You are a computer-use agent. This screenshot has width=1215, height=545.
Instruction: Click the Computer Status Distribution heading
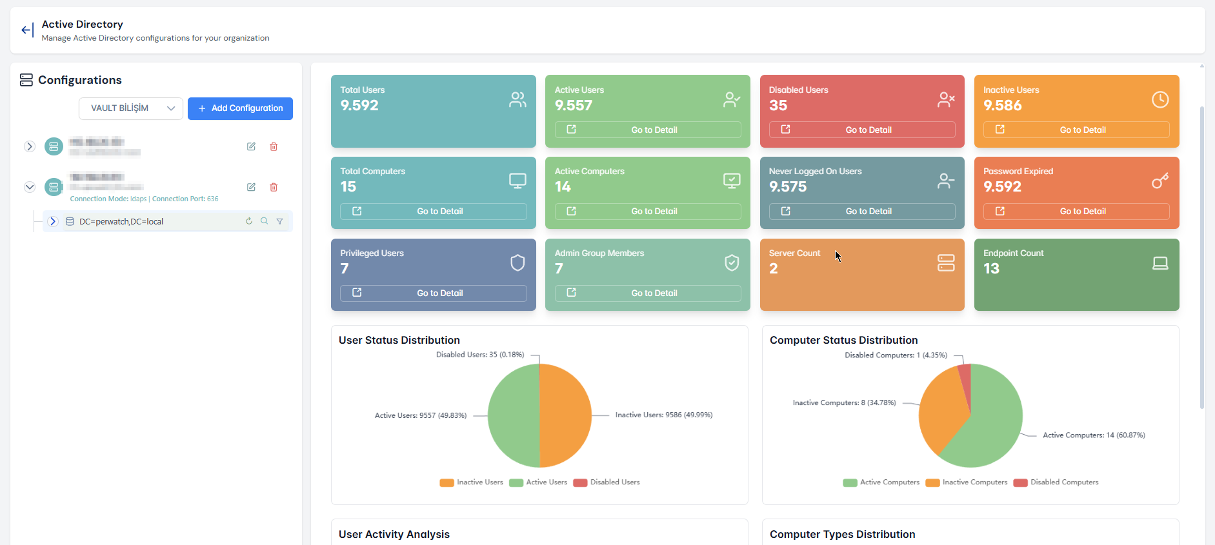pos(843,340)
